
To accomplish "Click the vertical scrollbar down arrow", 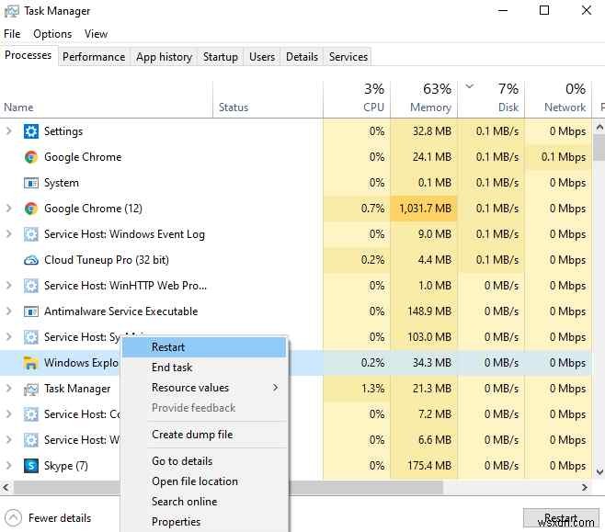I will [599, 471].
